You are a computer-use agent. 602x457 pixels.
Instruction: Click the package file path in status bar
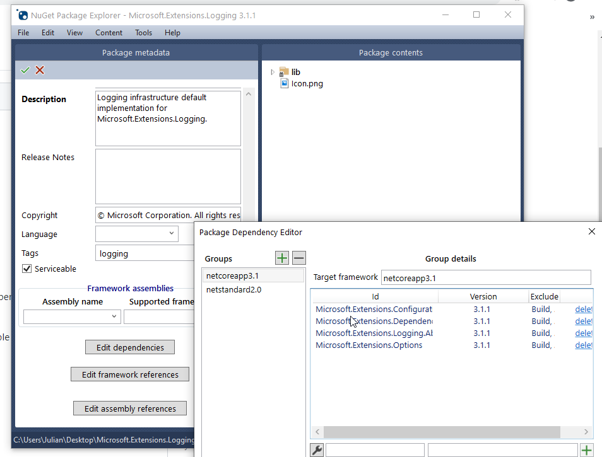[104, 440]
